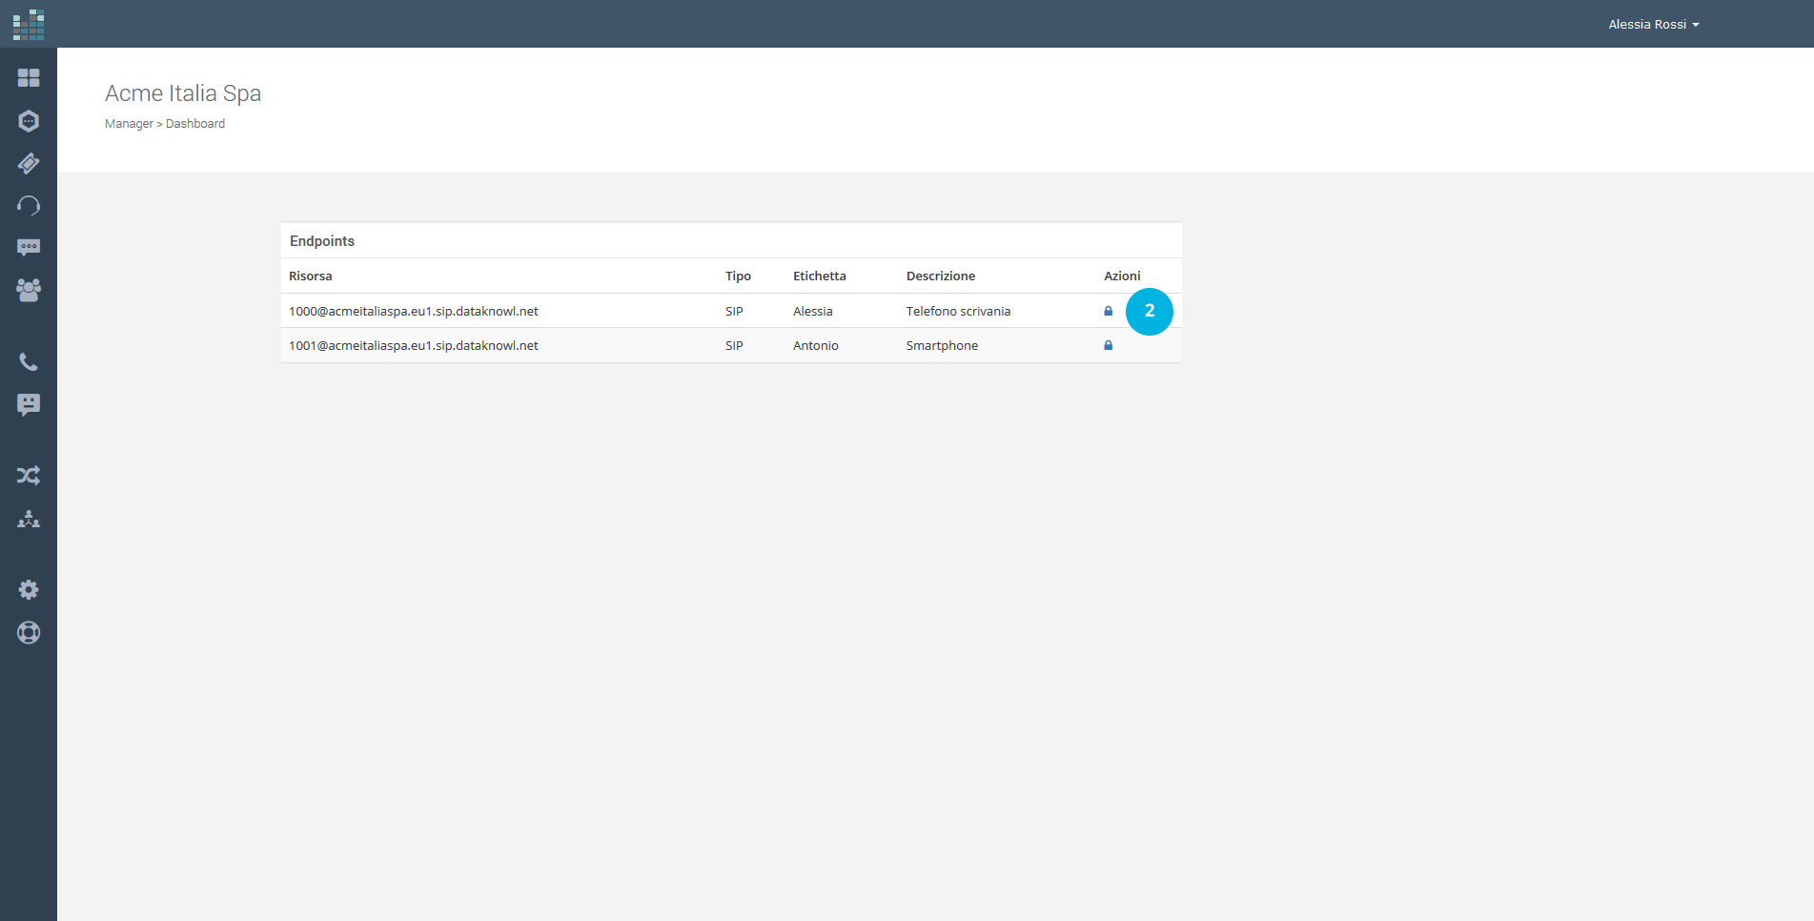The image size is (1814, 921).
Task: Click the app logo in the top-left corner
Action: click(29, 25)
